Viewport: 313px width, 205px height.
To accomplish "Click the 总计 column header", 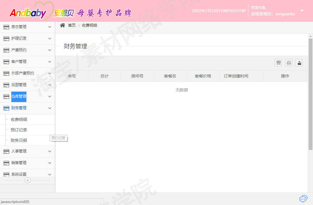I will pyautogui.click(x=105, y=76).
